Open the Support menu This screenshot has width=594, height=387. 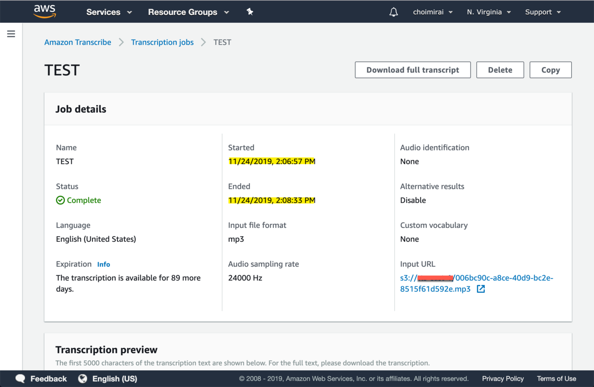click(x=542, y=12)
